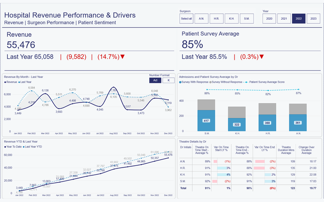324x202 pixels.
Task: Click the grey bar segment above S.M.
Action: coord(206,105)
